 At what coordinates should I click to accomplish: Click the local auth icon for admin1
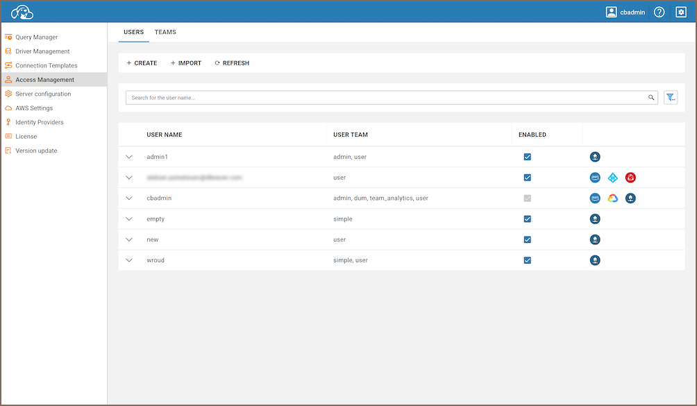click(595, 157)
